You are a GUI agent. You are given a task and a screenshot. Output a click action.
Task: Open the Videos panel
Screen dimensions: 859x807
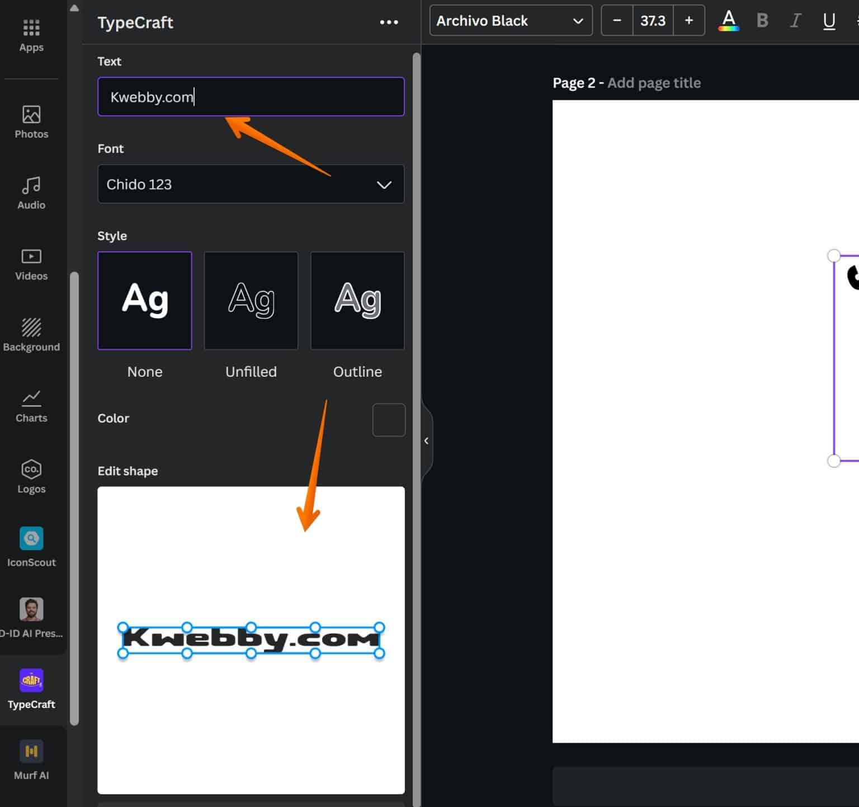pos(31,264)
